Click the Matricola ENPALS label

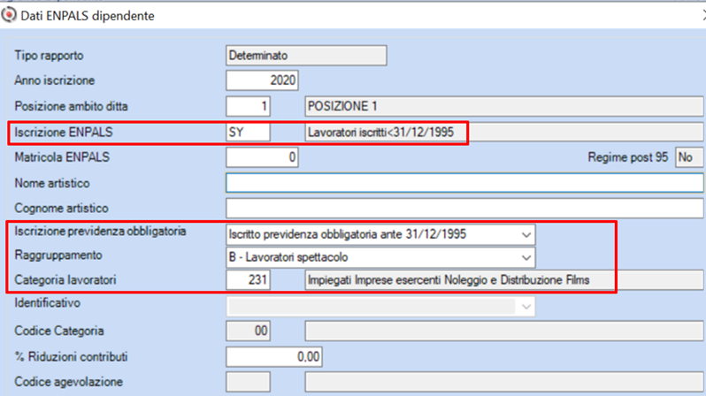tap(62, 157)
